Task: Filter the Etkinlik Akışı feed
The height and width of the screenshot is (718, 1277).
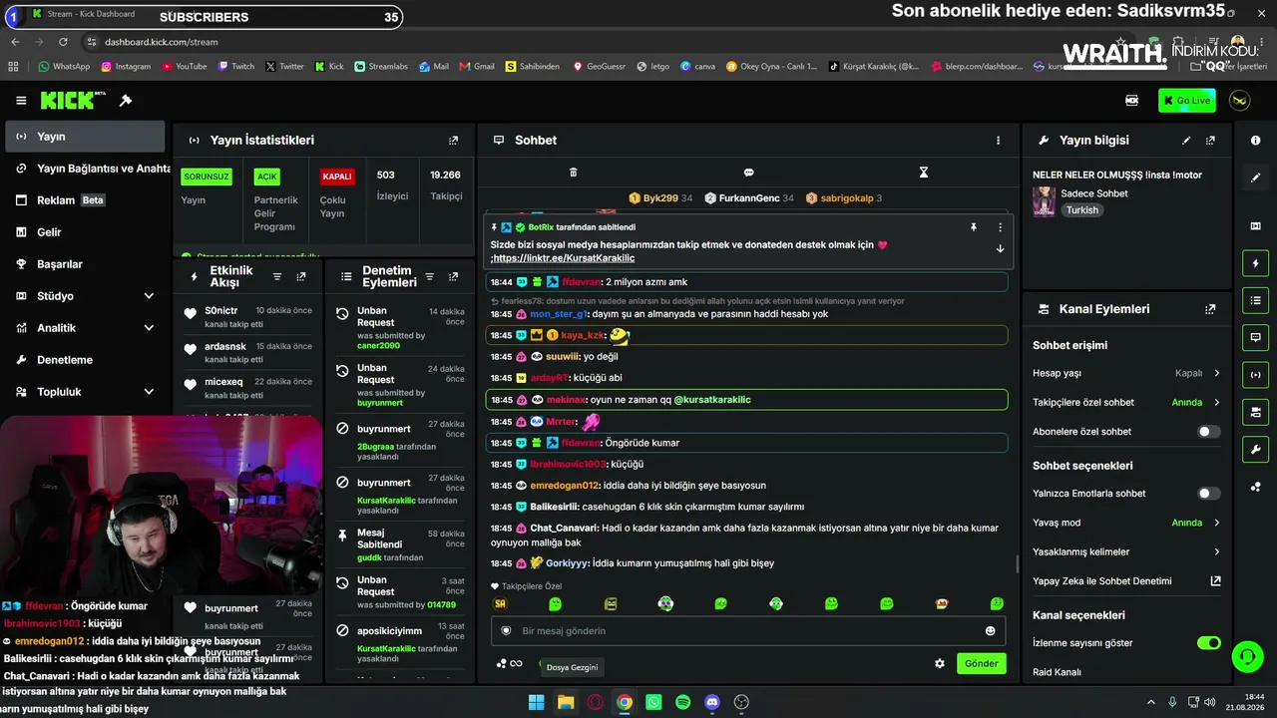Action: click(x=277, y=276)
